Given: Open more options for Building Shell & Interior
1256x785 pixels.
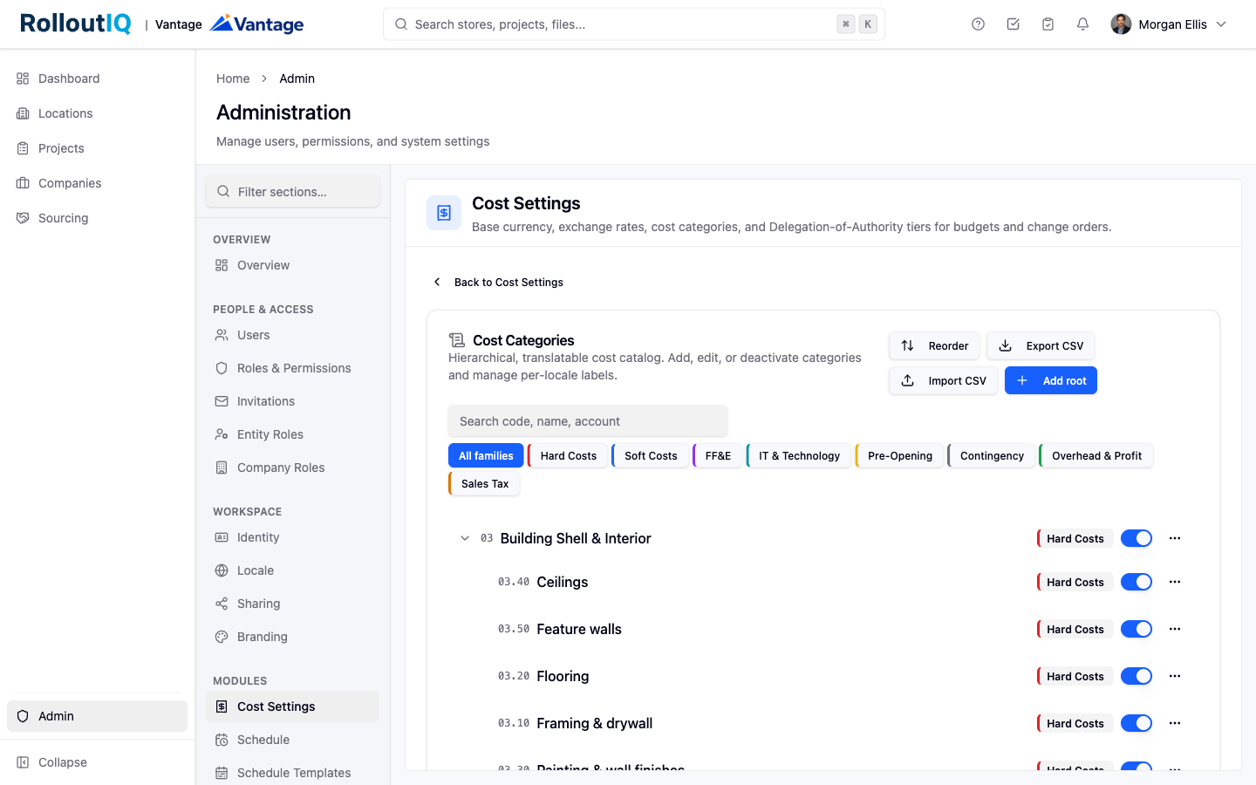Looking at the screenshot, I should (1175, 538).
